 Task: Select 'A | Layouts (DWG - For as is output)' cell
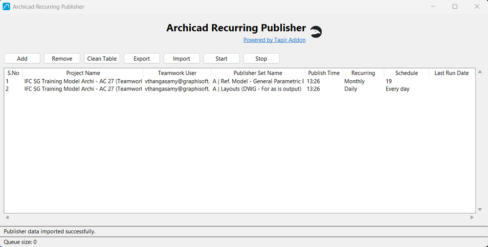pyautogui.click(x=258, y=89)
